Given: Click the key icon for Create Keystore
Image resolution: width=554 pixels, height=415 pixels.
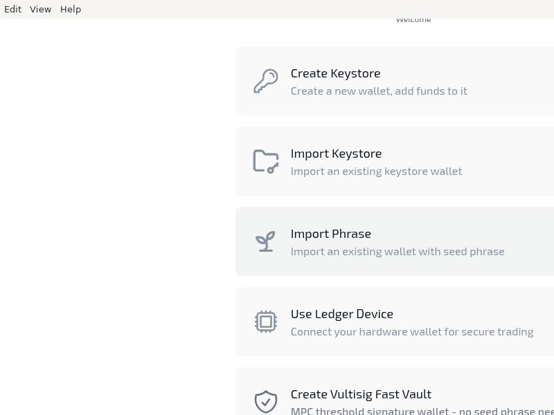Looking at the screenshot, I should click(x=266, y=81).
